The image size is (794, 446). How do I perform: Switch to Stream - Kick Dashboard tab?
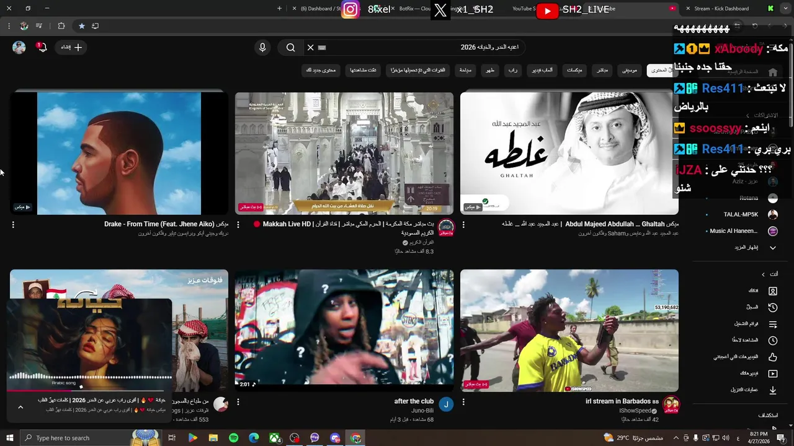[721, 9]
